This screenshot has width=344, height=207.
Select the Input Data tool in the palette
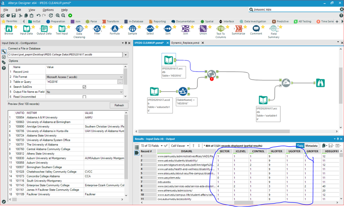26,30
